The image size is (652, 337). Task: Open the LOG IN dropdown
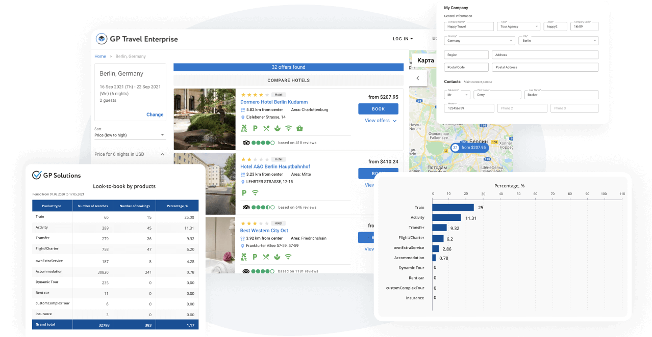(x=403, y=39)
